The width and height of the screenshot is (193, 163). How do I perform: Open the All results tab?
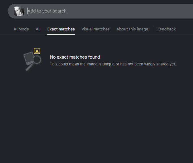(38, 29)
